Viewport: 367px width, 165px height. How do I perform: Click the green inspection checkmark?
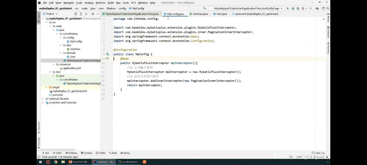(x=323, y=19)
